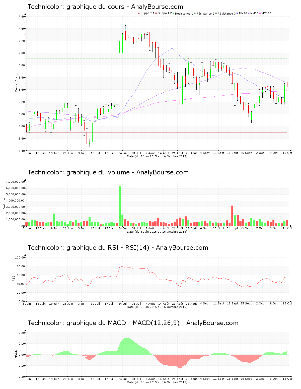Click the MM50 legend color square

pos(249,13)
